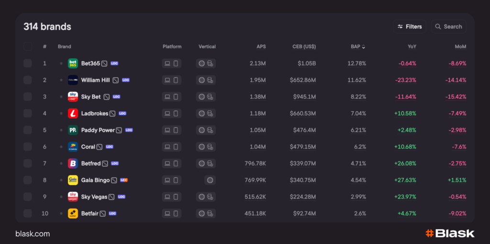The height and width of the screenshot is (244, 490).
Task: Click the Paddy Power green logo icon
Action: tap(73, 130)
